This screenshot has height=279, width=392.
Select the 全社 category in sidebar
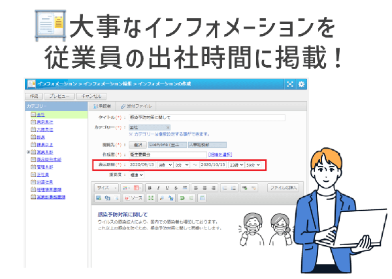pyautogui.click(x=41, y=115)
